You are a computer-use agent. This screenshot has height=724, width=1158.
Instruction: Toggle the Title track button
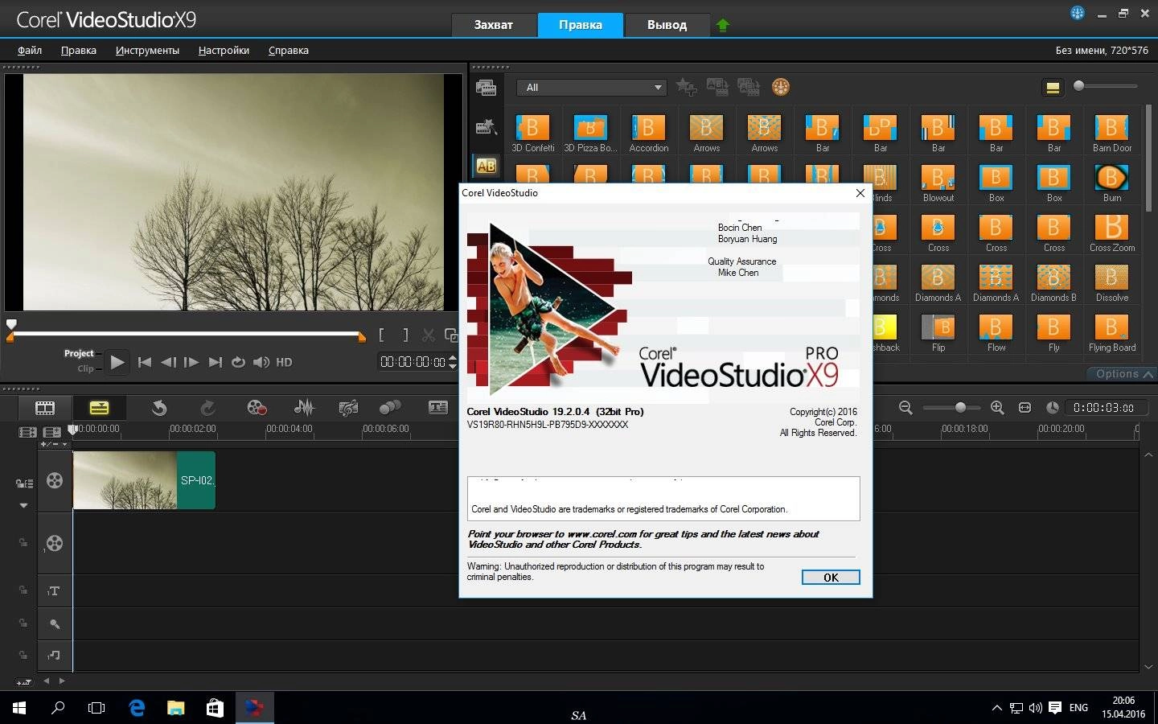[55, 591]
